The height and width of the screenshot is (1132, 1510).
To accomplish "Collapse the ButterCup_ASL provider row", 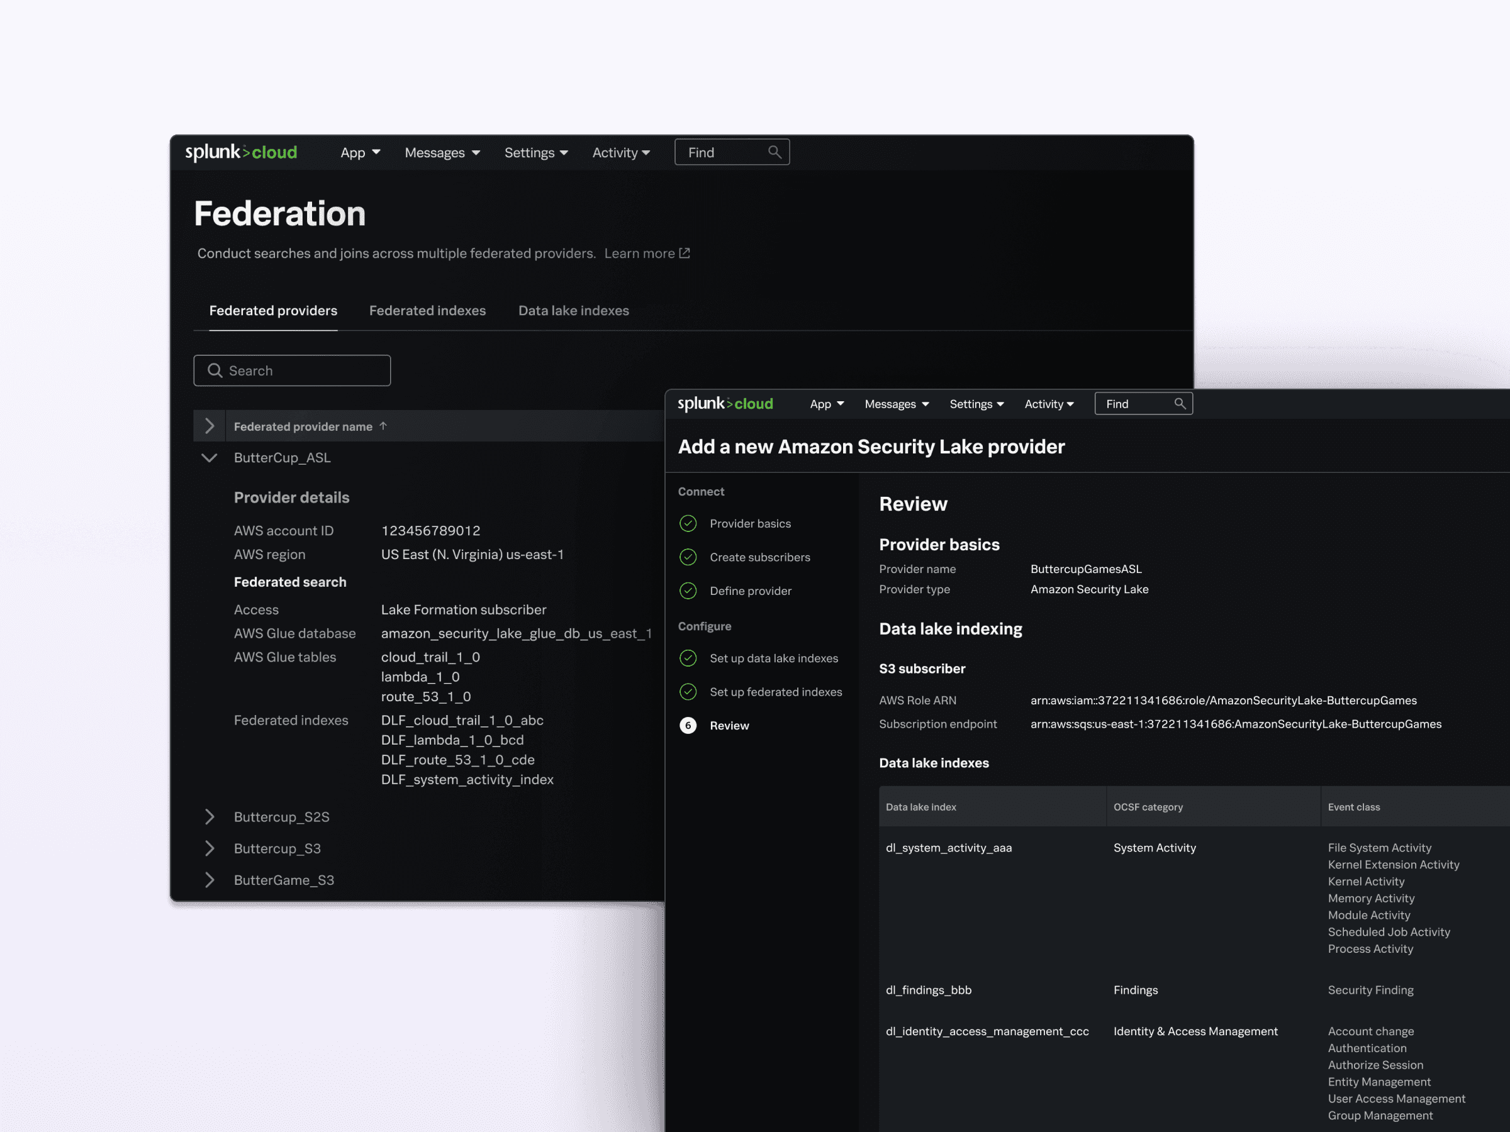I will [210, 458].
